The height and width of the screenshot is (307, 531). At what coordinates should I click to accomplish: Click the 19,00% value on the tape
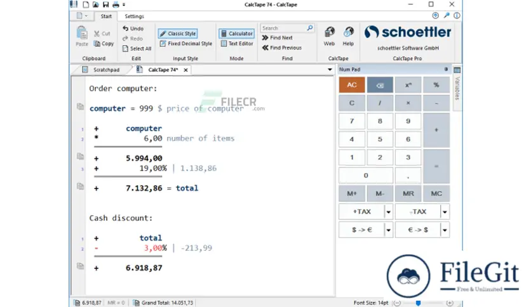coord(153,168)
